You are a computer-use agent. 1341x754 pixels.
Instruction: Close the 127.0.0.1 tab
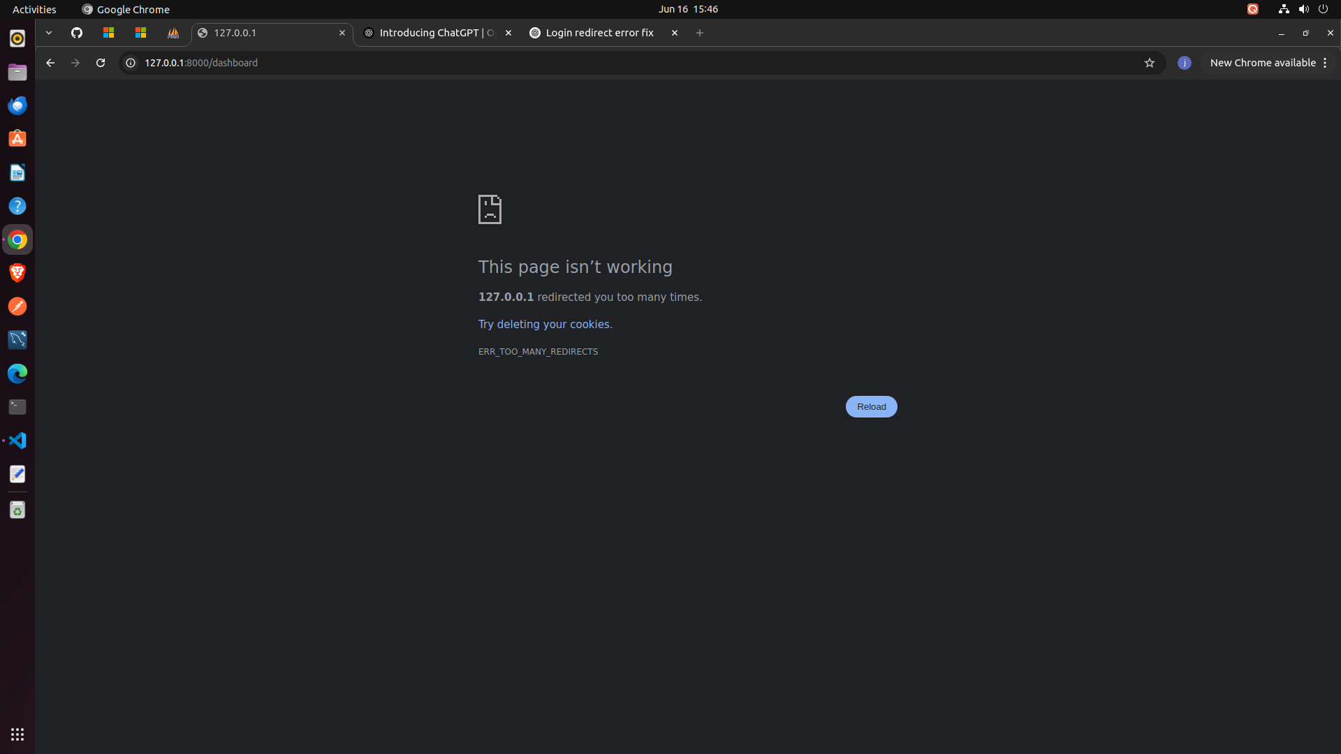click(x=342, y=33)
